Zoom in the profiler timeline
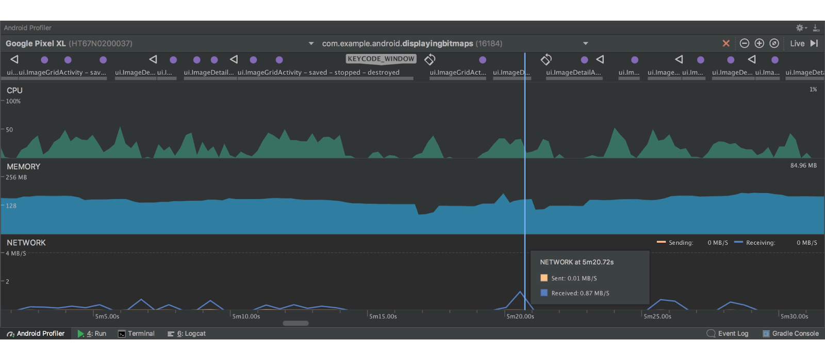The height and width of the screenshot is (361, 825). coord(759,43)
